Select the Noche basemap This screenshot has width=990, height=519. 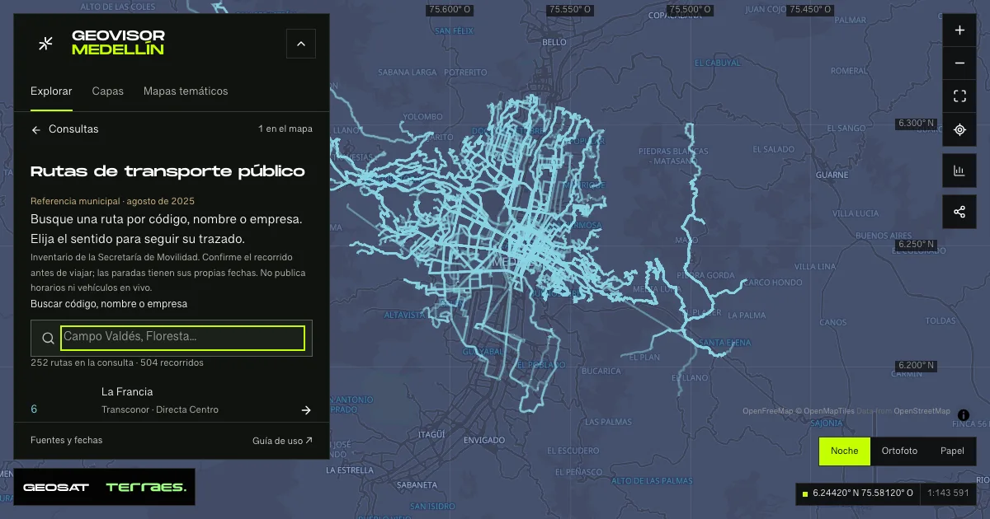844,451
